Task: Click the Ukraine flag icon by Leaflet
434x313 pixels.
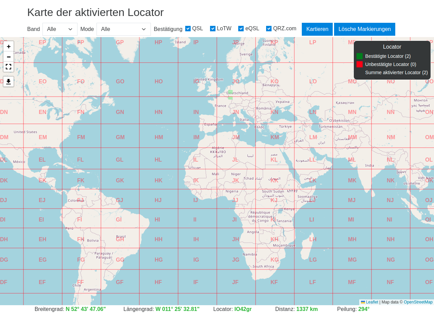Action: point(363,302)
